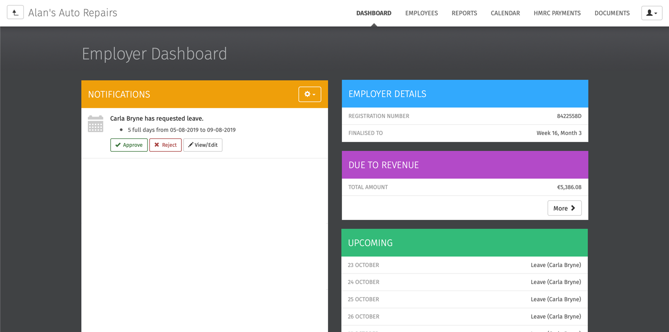Open the Reports menu item

pos(464,13)
